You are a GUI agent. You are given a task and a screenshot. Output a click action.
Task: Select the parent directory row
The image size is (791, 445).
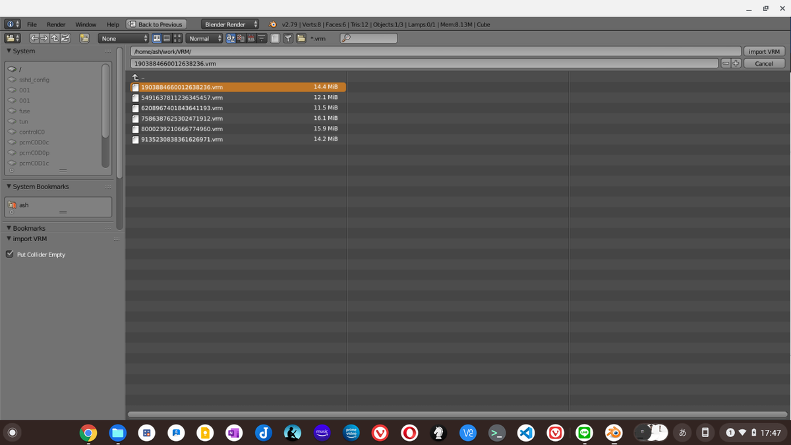[x=238, y=76]
